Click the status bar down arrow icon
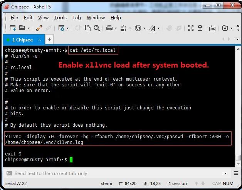This screenshot has width=242, height=190. click(203, 183)
